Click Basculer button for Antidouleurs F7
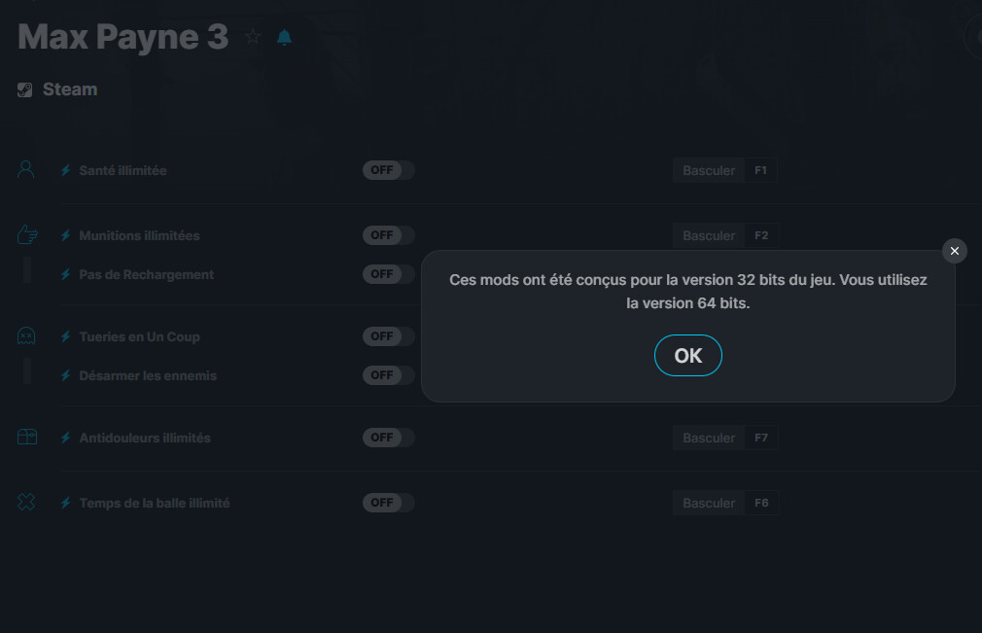The image size is (982, 633). coord(709,438)
